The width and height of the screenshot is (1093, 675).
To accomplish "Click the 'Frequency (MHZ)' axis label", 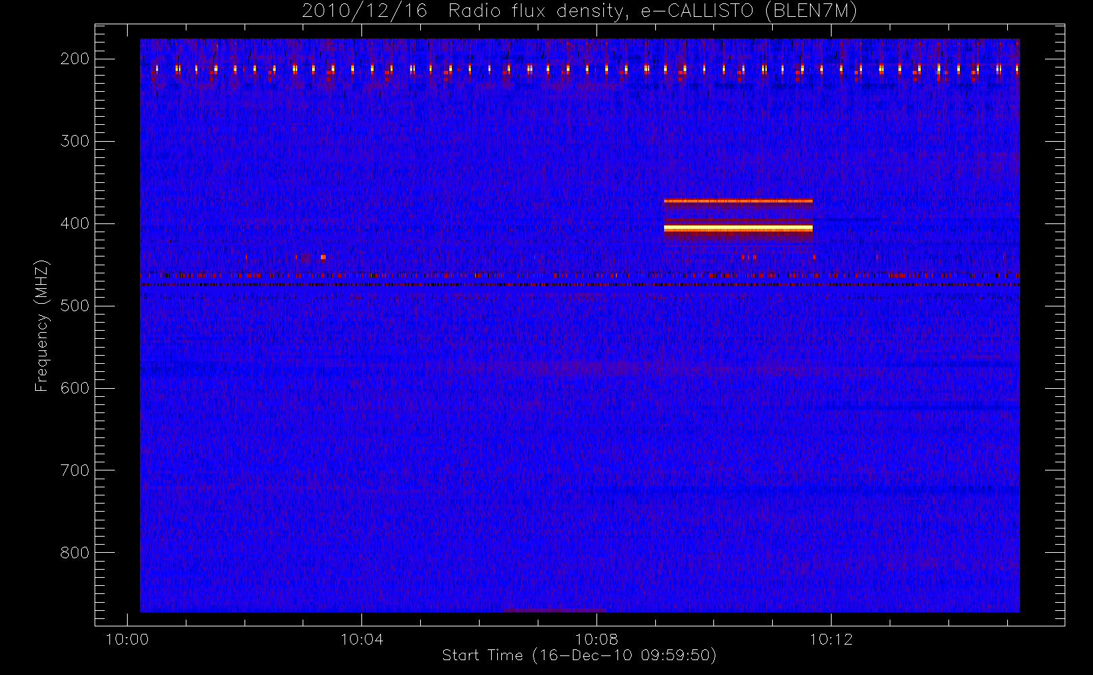I will pos(42,325).
